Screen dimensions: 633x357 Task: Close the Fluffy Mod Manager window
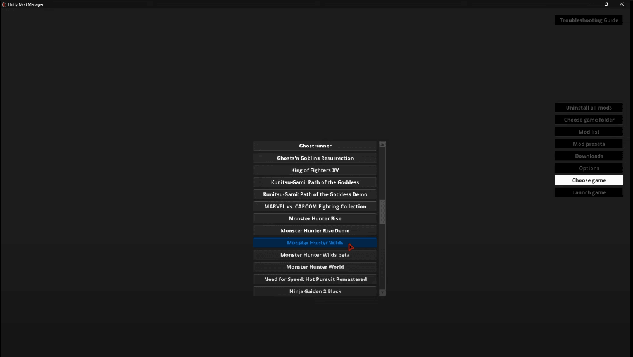(622, 4)
